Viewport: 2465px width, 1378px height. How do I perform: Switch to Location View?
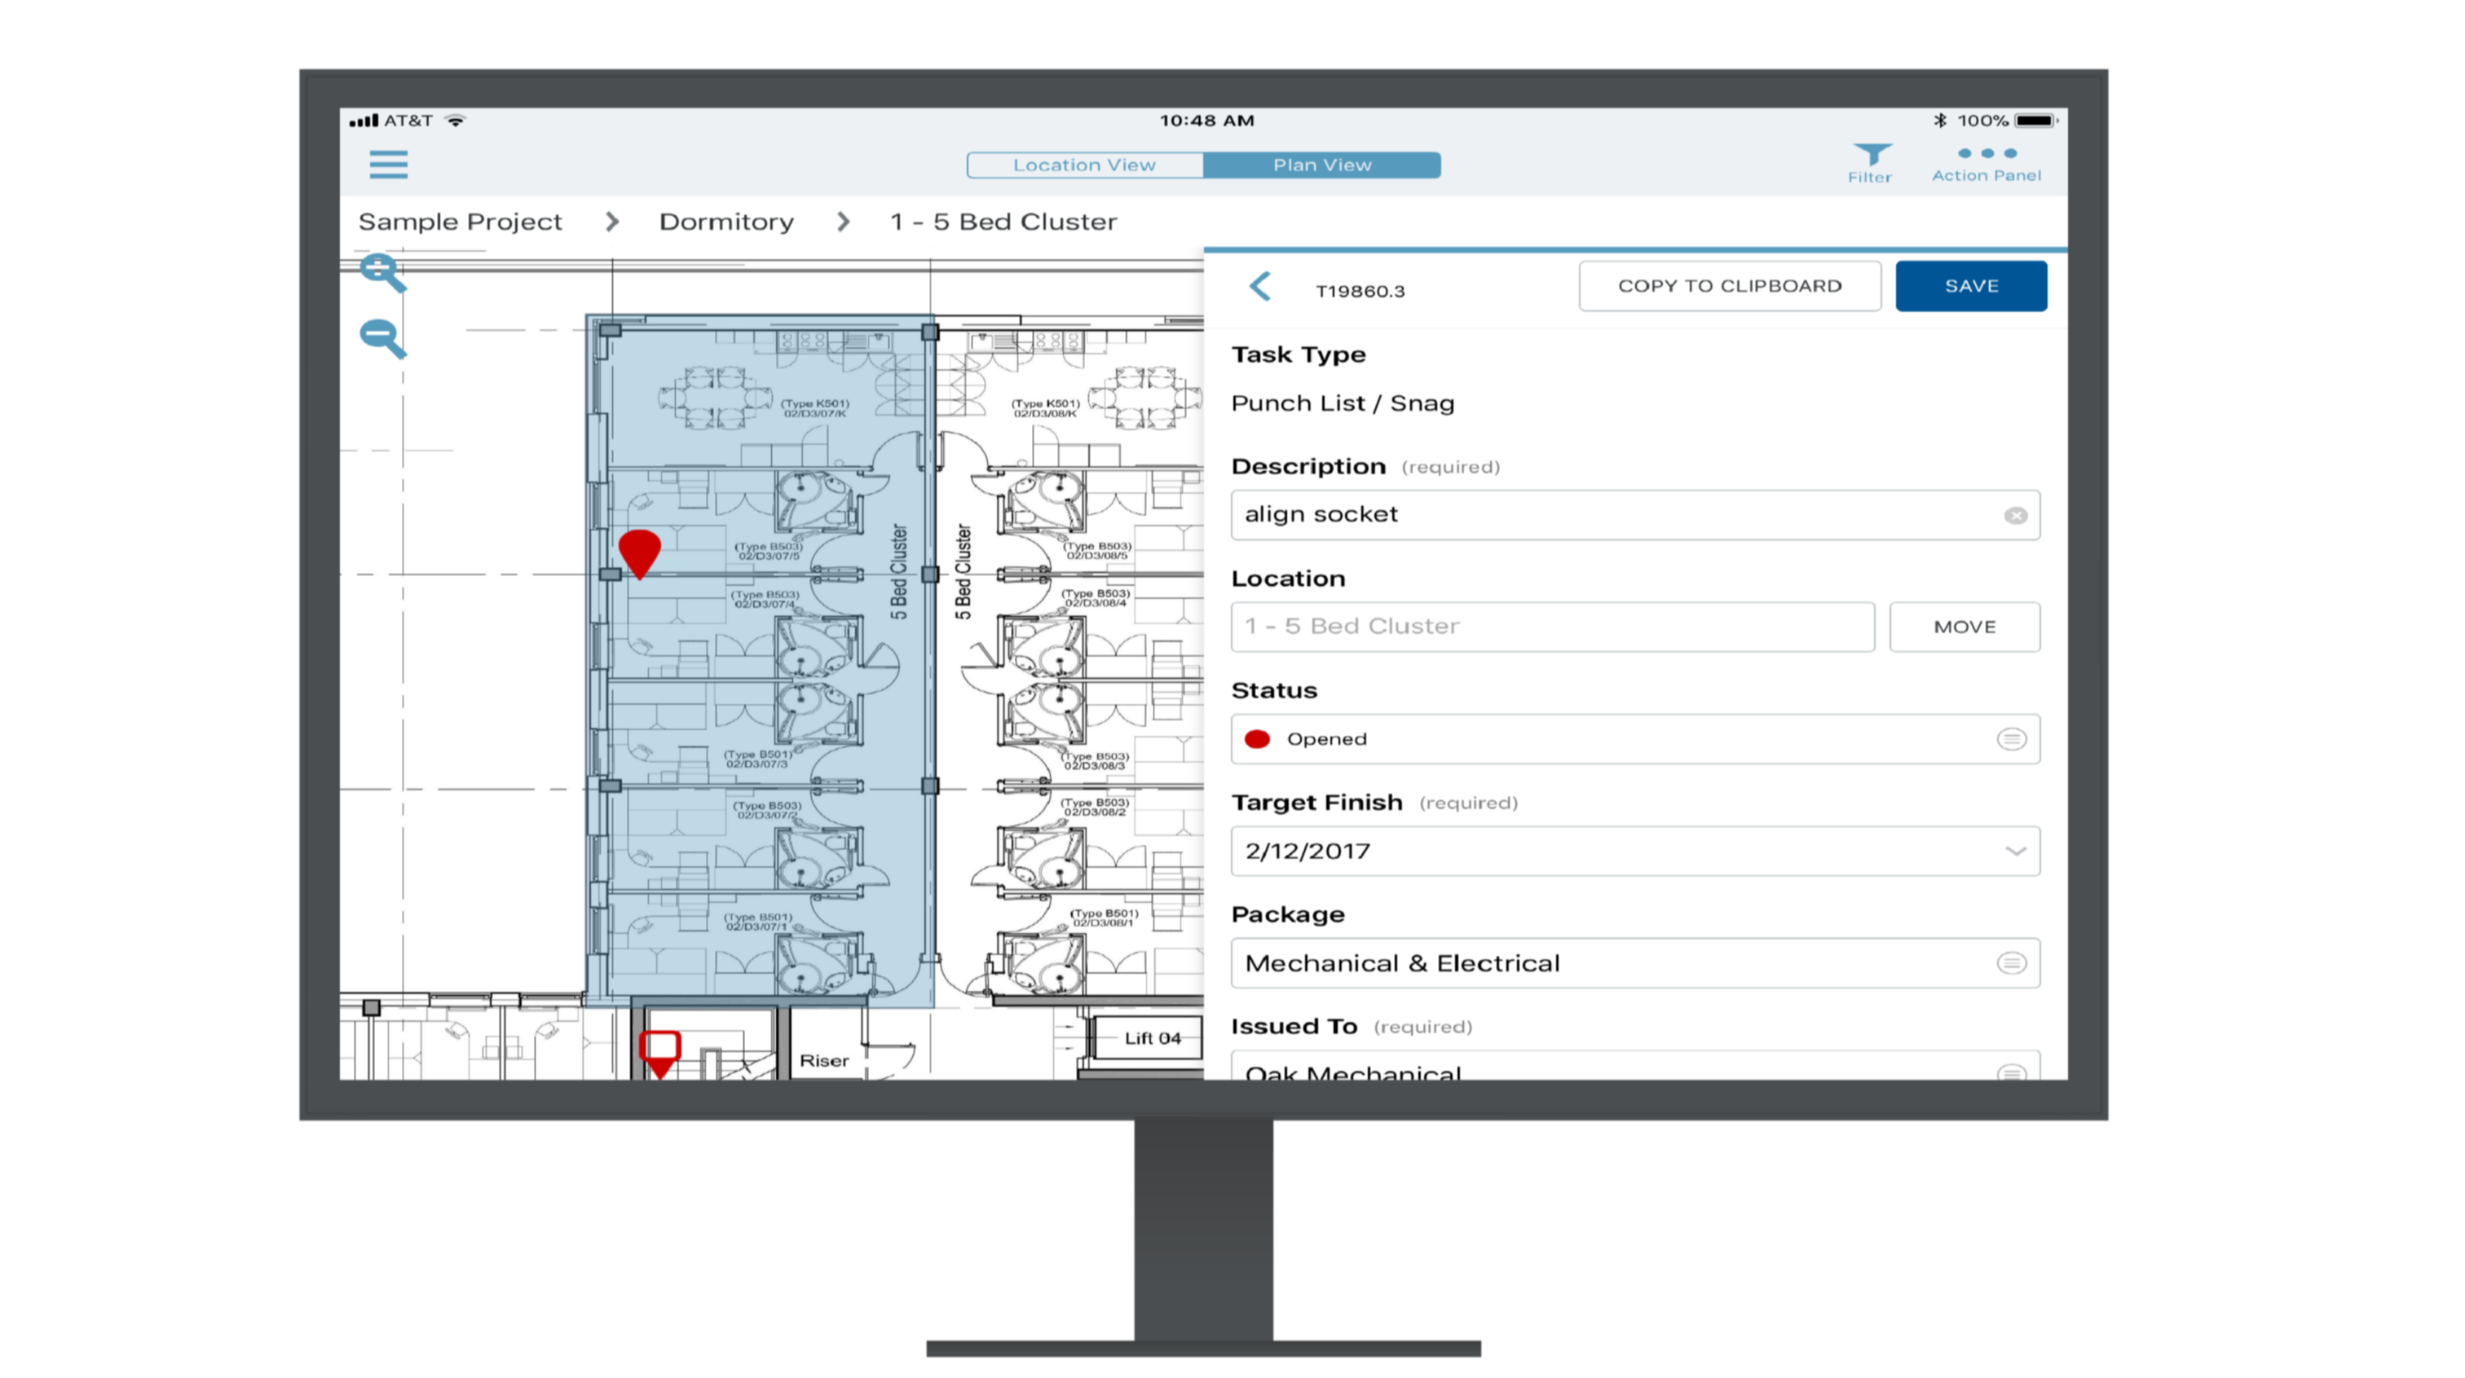(1084, 165)
